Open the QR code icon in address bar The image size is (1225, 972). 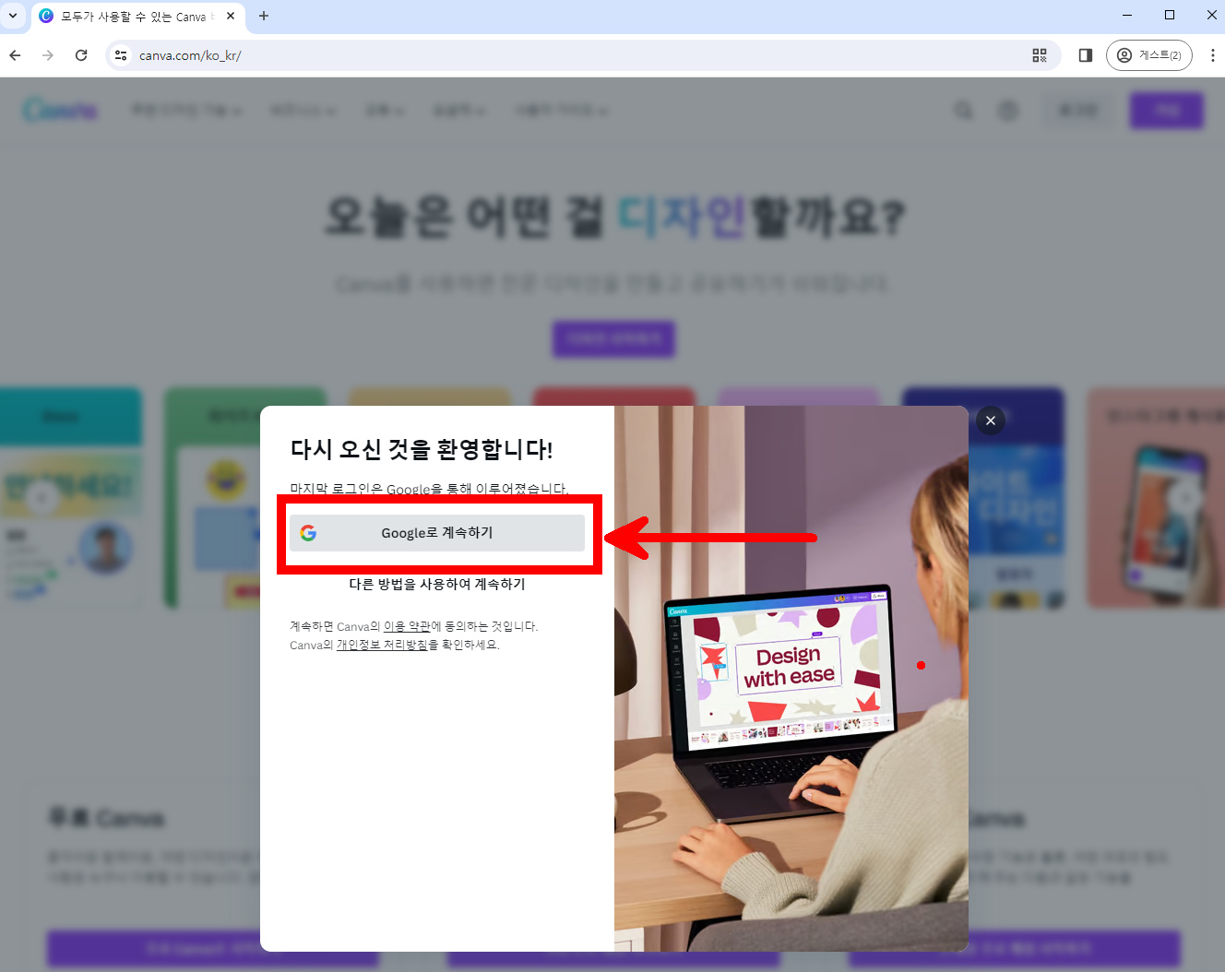(x=1040, y=55)
